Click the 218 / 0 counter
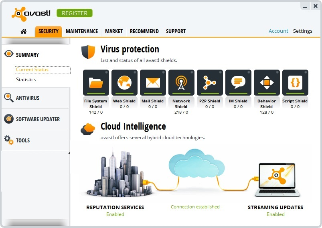 pos(181,112)
